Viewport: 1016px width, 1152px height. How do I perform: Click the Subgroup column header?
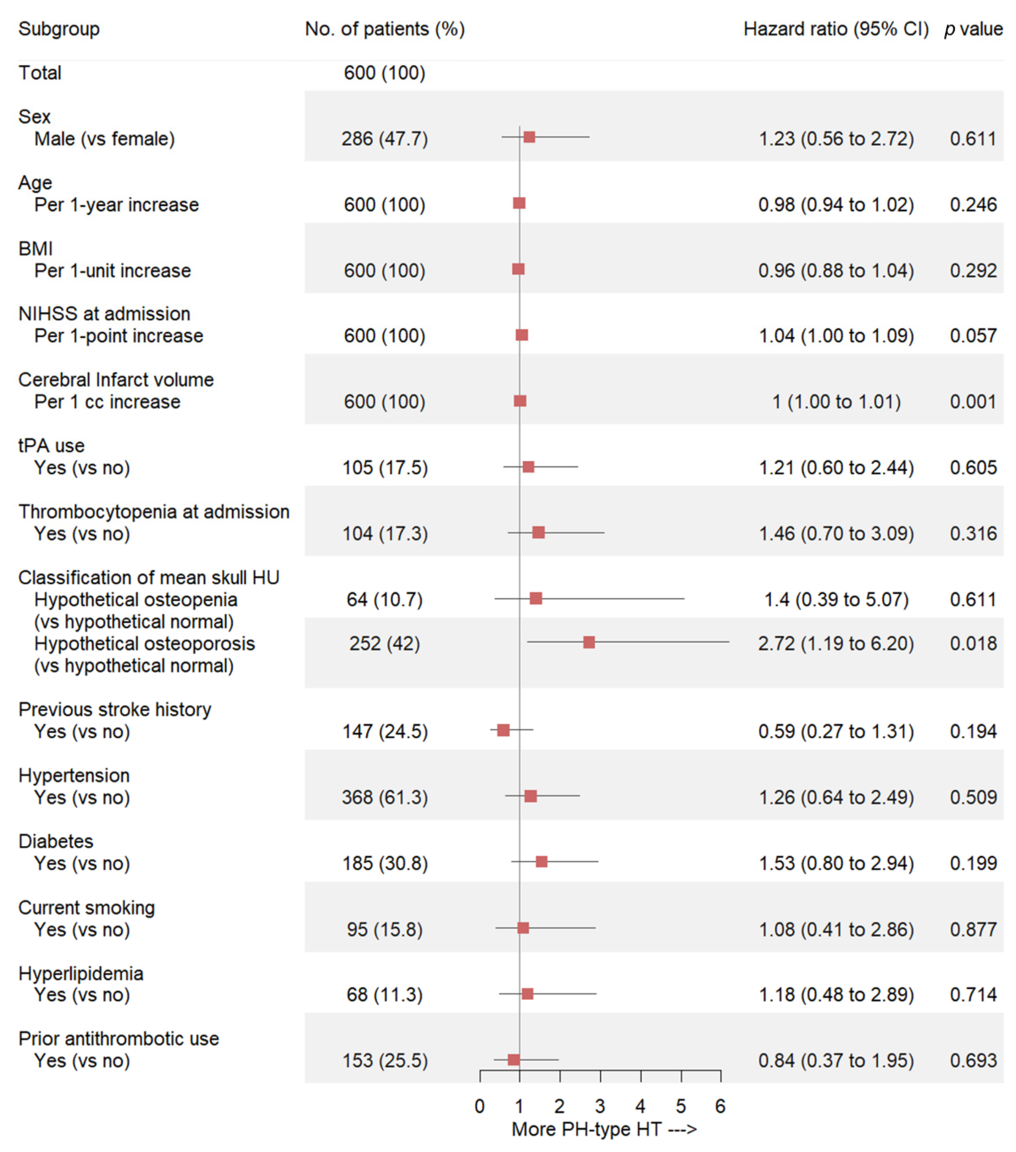(59, 29)
